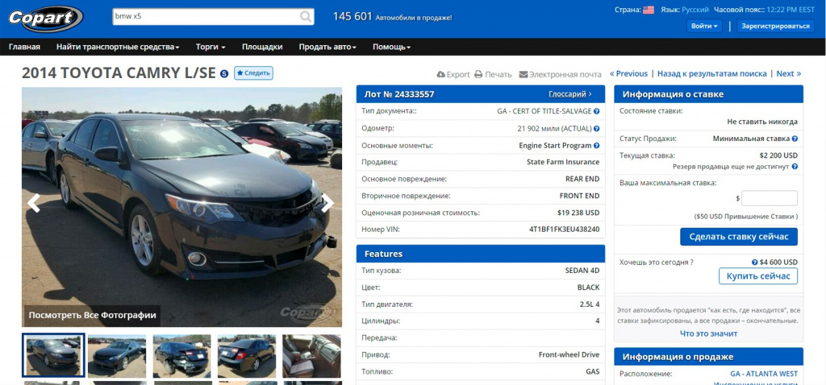Click the Export cloud icon link
The width and height of the screenshot is (826, 385).
point(453,74)
